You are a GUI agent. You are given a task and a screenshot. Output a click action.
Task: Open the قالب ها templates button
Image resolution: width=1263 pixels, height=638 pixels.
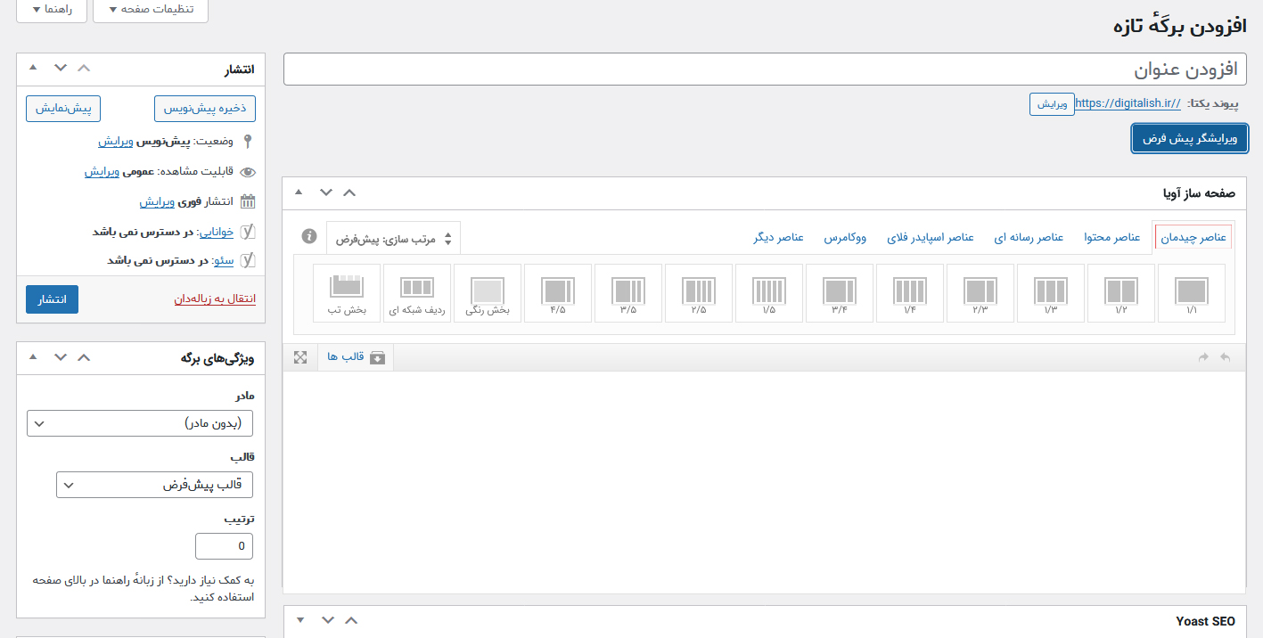(x=356, y=357)
